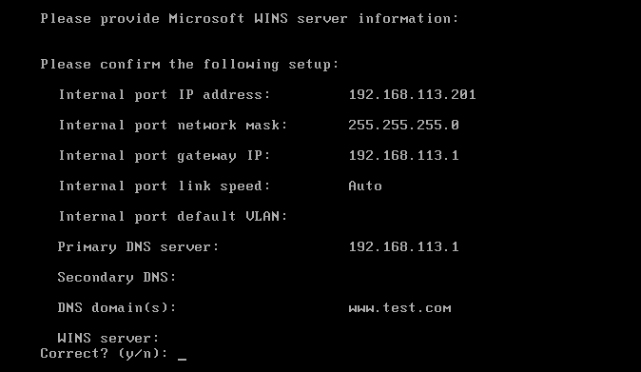Click the 'WINS server:' label
This screenshot has width=641, height=372.
pyautogui.click(x=108, y=339)
